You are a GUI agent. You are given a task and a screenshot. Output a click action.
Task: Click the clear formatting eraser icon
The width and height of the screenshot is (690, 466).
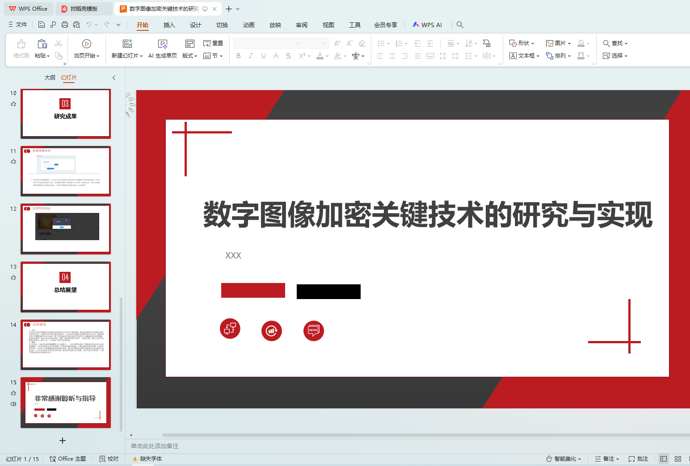coord(362,43)
